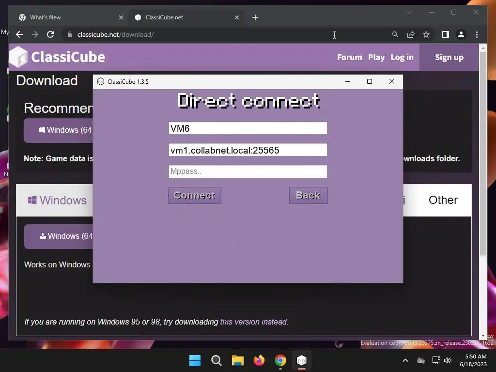Click the page's vertical scrollbar

(483, 153)
